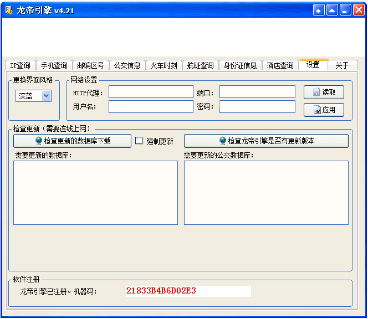The width and height of the screenshot is (368, 319).
Task: Focus the HTTP代理 input field
Action: pyautogui.click(x=151, y=92)
